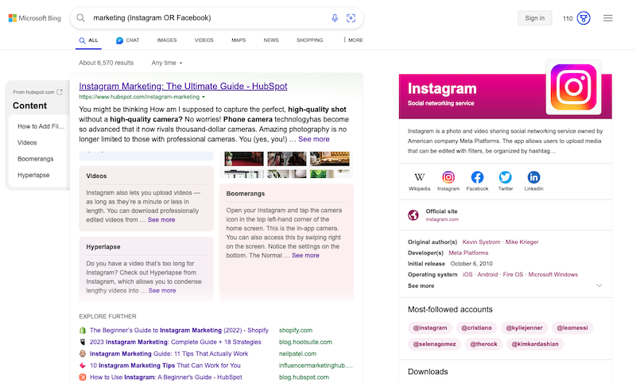Click the Microsoft Bing logo
This screenshot has width=636, height=383.
pos(35,18)
